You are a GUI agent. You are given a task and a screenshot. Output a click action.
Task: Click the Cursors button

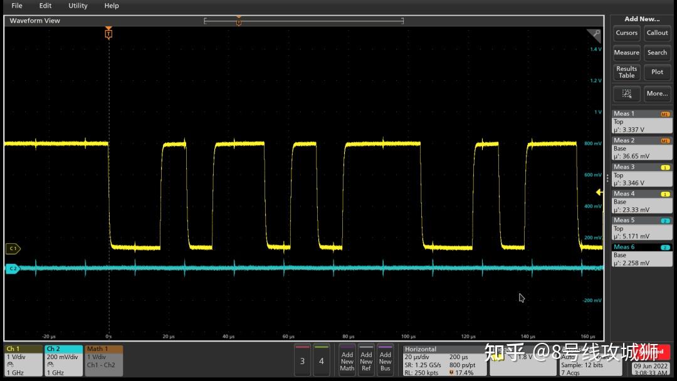coord(626,33)
